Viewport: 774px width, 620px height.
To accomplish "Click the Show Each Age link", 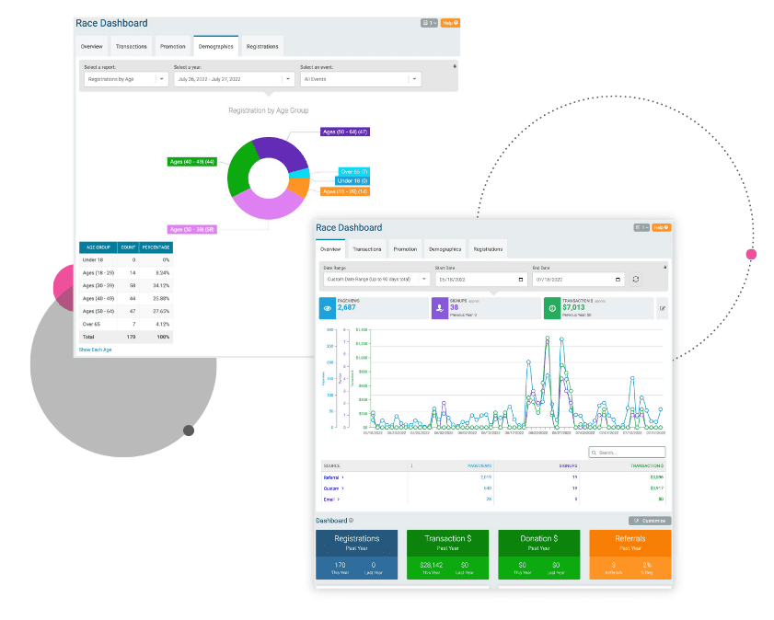I will (x=96, y=350).
